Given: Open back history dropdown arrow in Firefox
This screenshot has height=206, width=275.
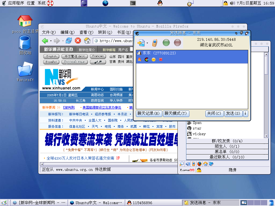Looking at the screenshot, I should tap(51, 41).
